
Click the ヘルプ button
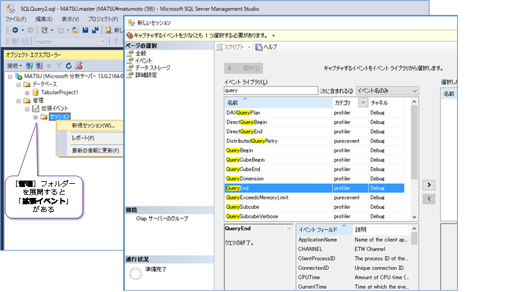tap(266, 47)
